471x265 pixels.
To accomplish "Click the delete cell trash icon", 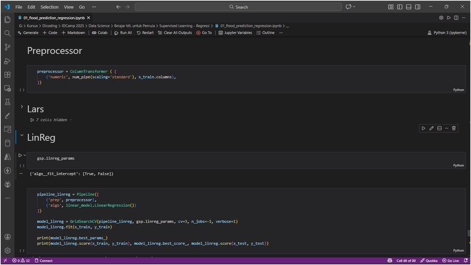I will coord(454,128).
